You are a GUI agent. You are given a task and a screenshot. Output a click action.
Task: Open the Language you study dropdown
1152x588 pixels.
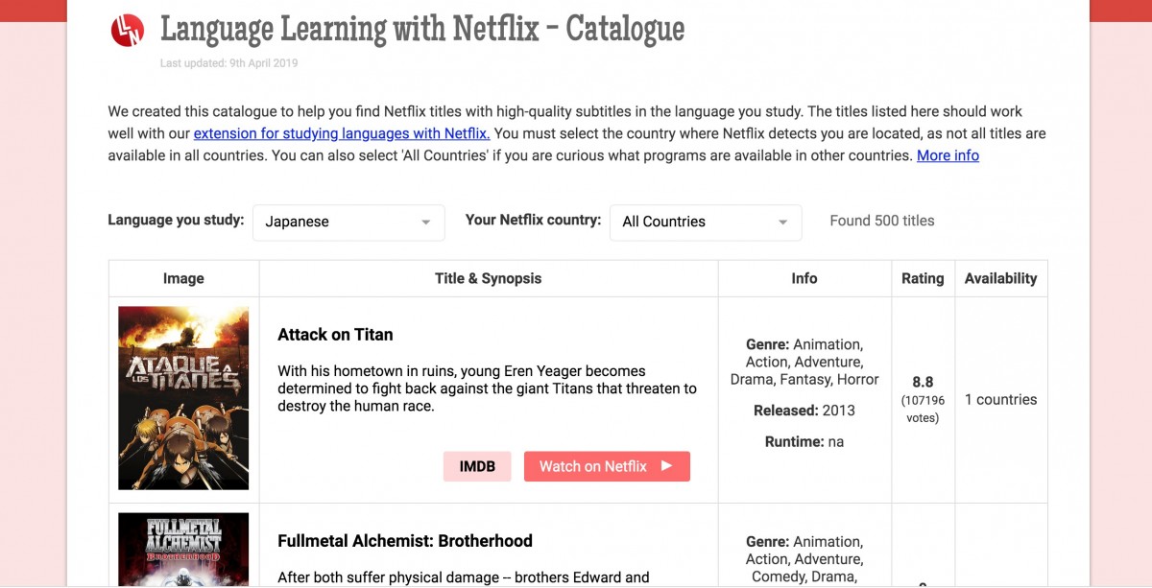coord(348,222)
